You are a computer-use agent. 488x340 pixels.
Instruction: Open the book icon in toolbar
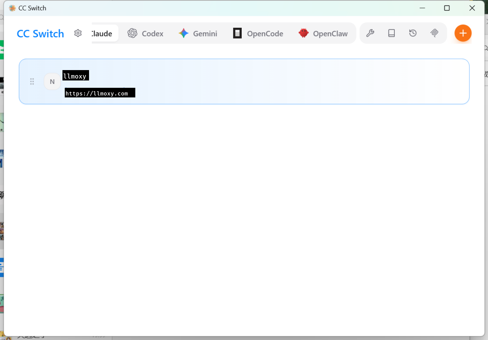[x=391, y=33]
